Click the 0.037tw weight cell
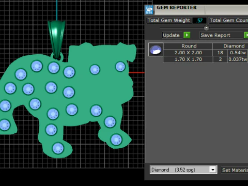Screen dimensions: 248x186 point(238,59)
